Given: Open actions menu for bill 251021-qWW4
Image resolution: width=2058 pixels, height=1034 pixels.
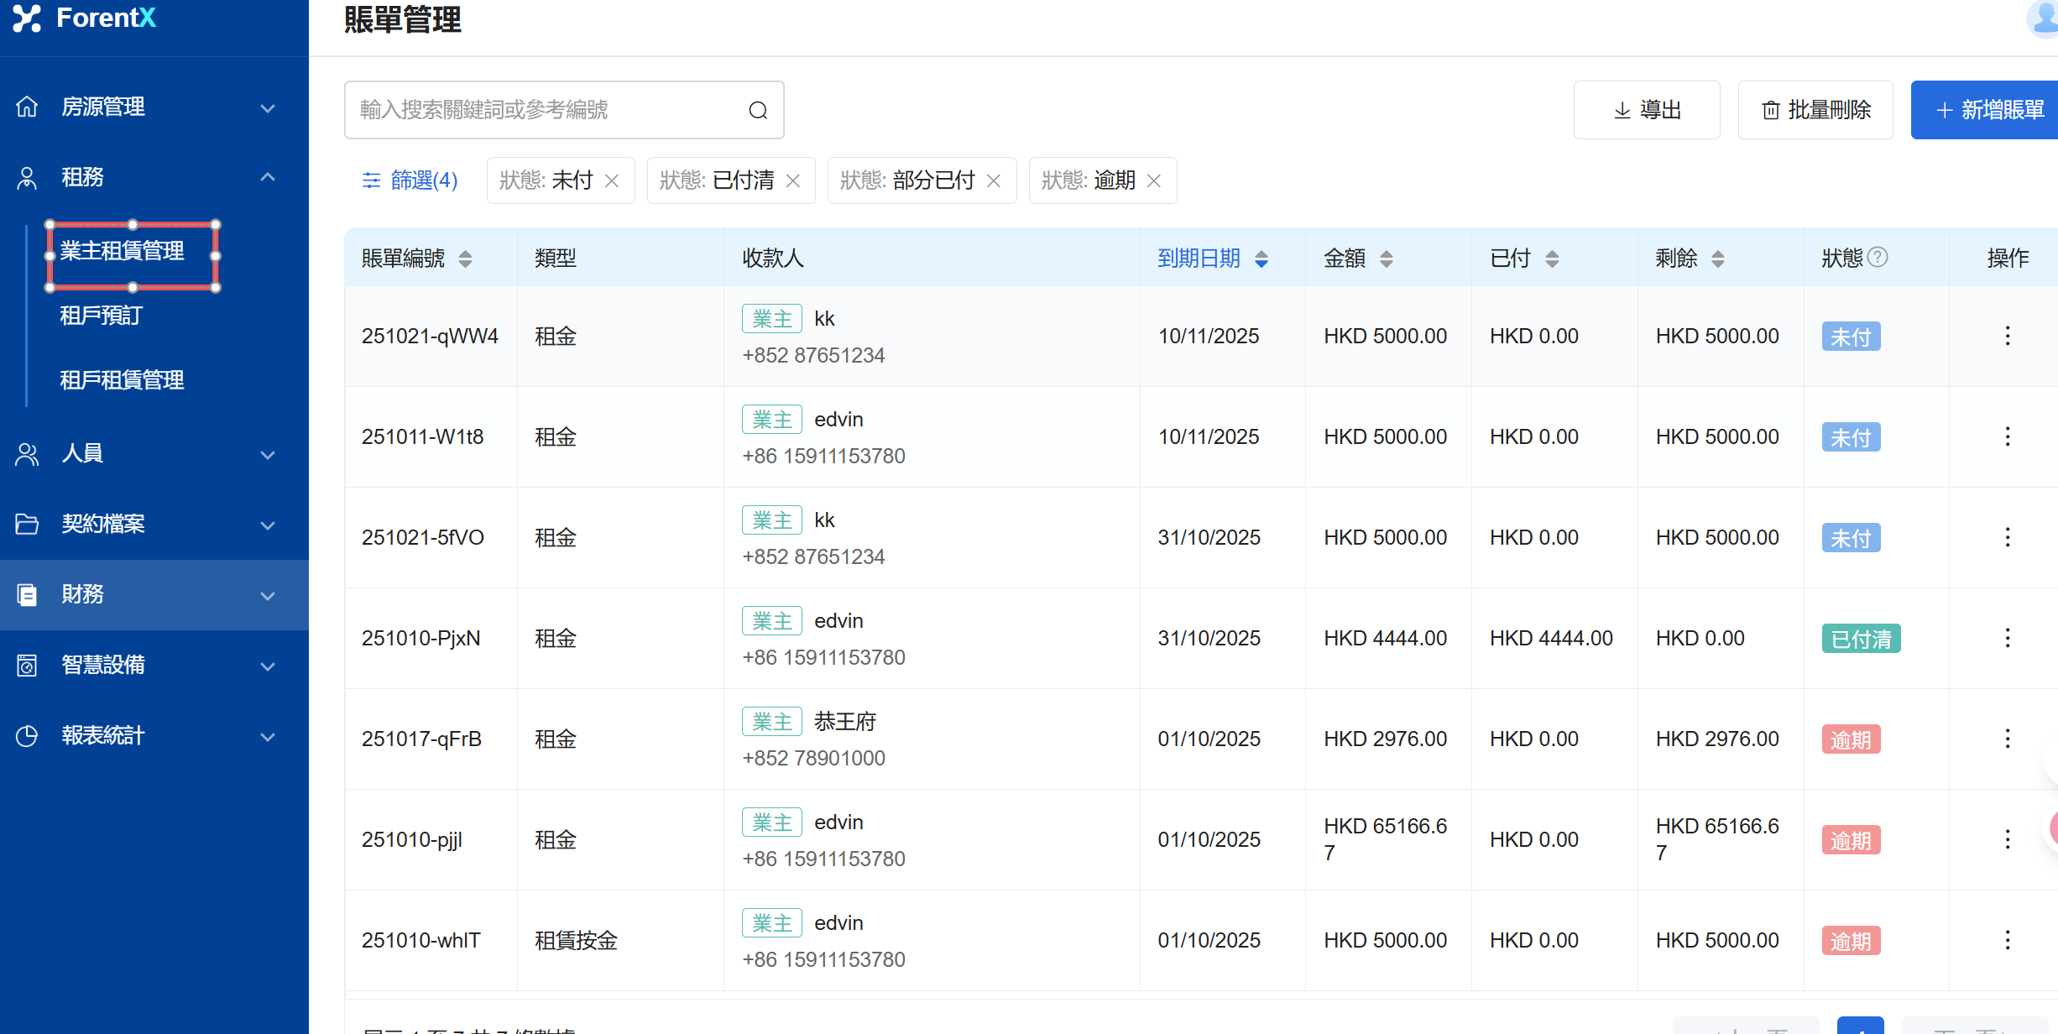Looking at the screenshot, I should click(2007, 336).
